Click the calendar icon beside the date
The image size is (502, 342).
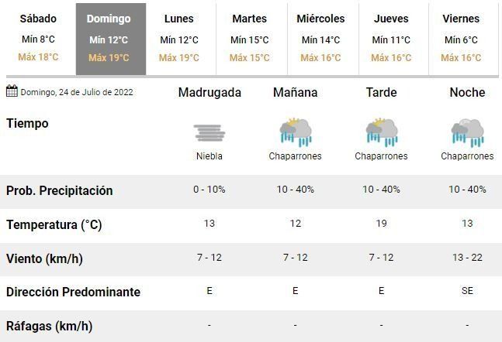coord(12,91)
